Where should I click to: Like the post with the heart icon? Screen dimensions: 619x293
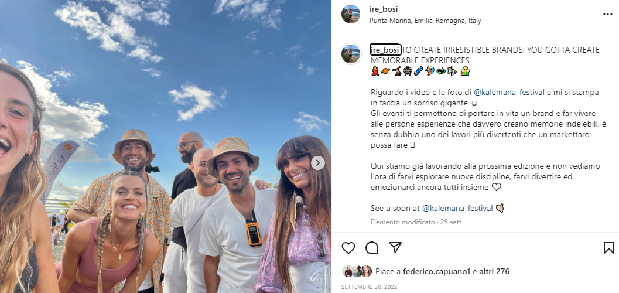[348, 248]
